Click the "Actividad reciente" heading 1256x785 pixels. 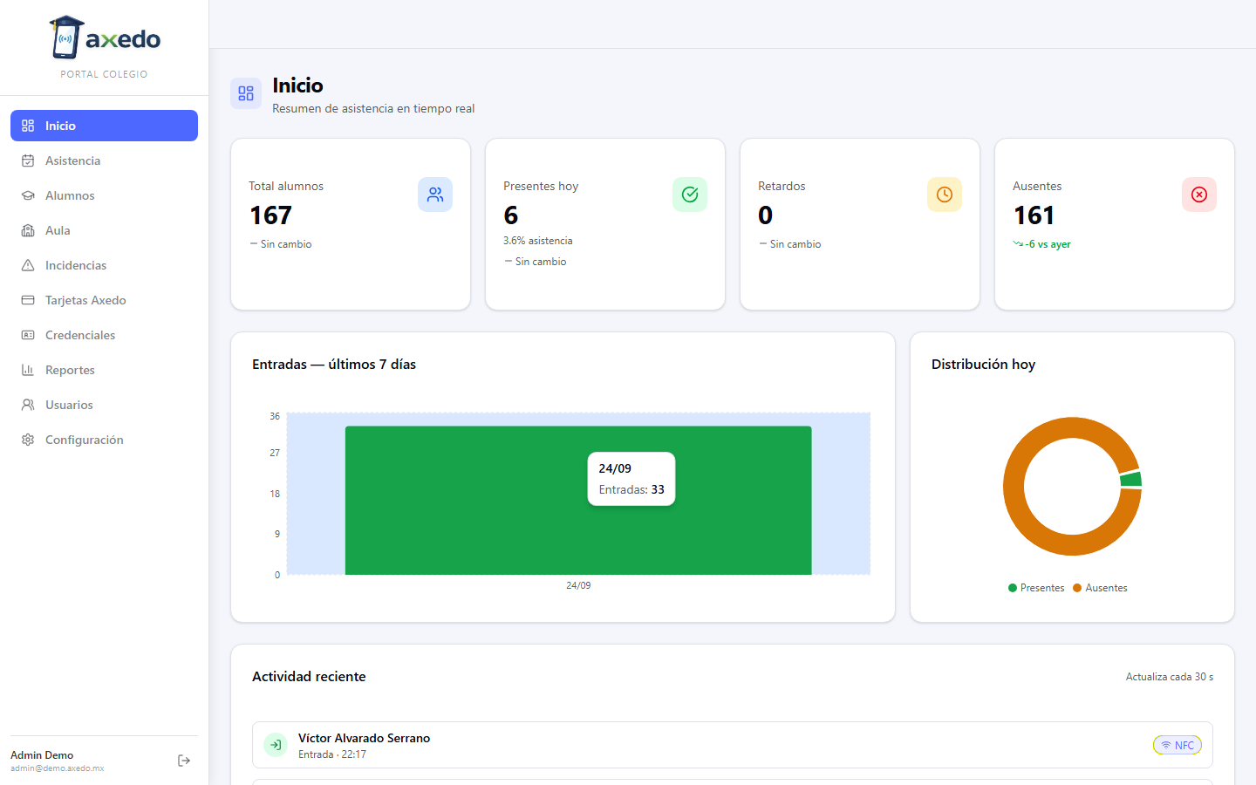coord(309,677)
